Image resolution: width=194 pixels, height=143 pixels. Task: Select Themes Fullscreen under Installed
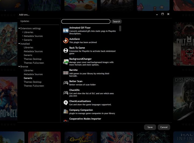coord(34,63)
